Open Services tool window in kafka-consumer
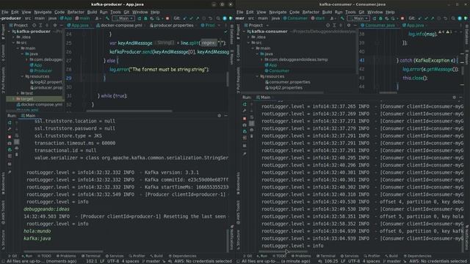The height and width of the screenshot is (264, 470). pos(350,256)
